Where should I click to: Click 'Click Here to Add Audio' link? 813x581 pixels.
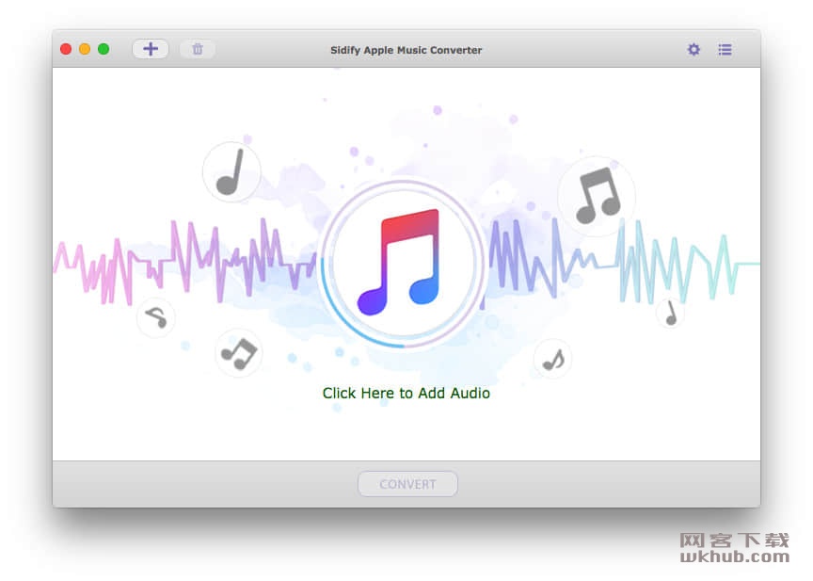[x=406, y=394]
